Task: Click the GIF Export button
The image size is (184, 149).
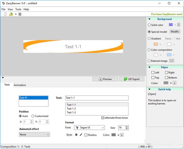Action: point(132,79)
